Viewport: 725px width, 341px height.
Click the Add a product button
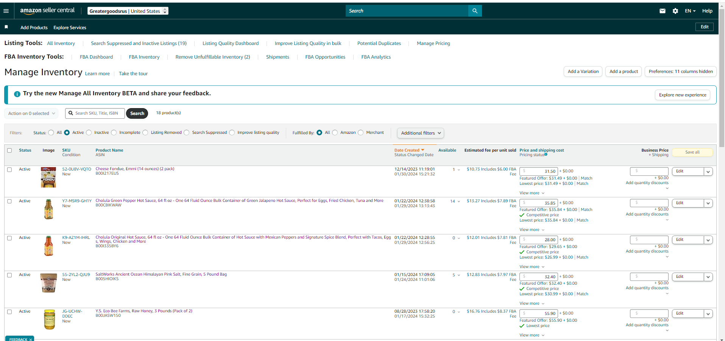pos(624,71)
